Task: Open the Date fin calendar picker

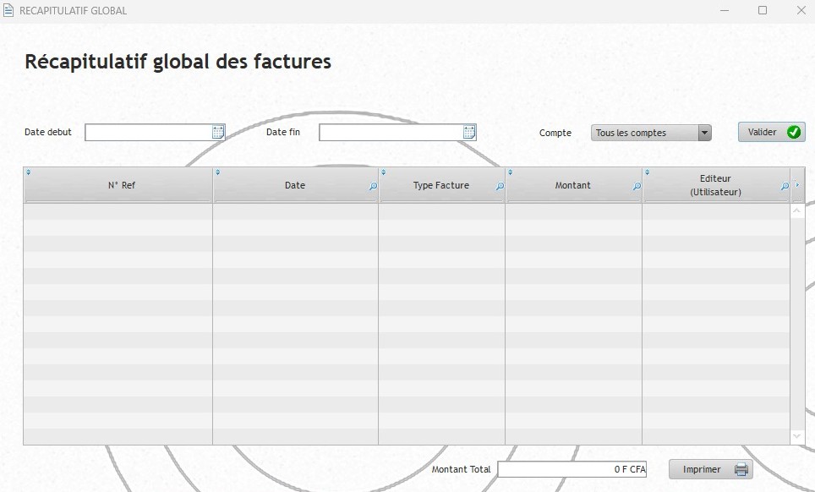Action: [469, 132]
